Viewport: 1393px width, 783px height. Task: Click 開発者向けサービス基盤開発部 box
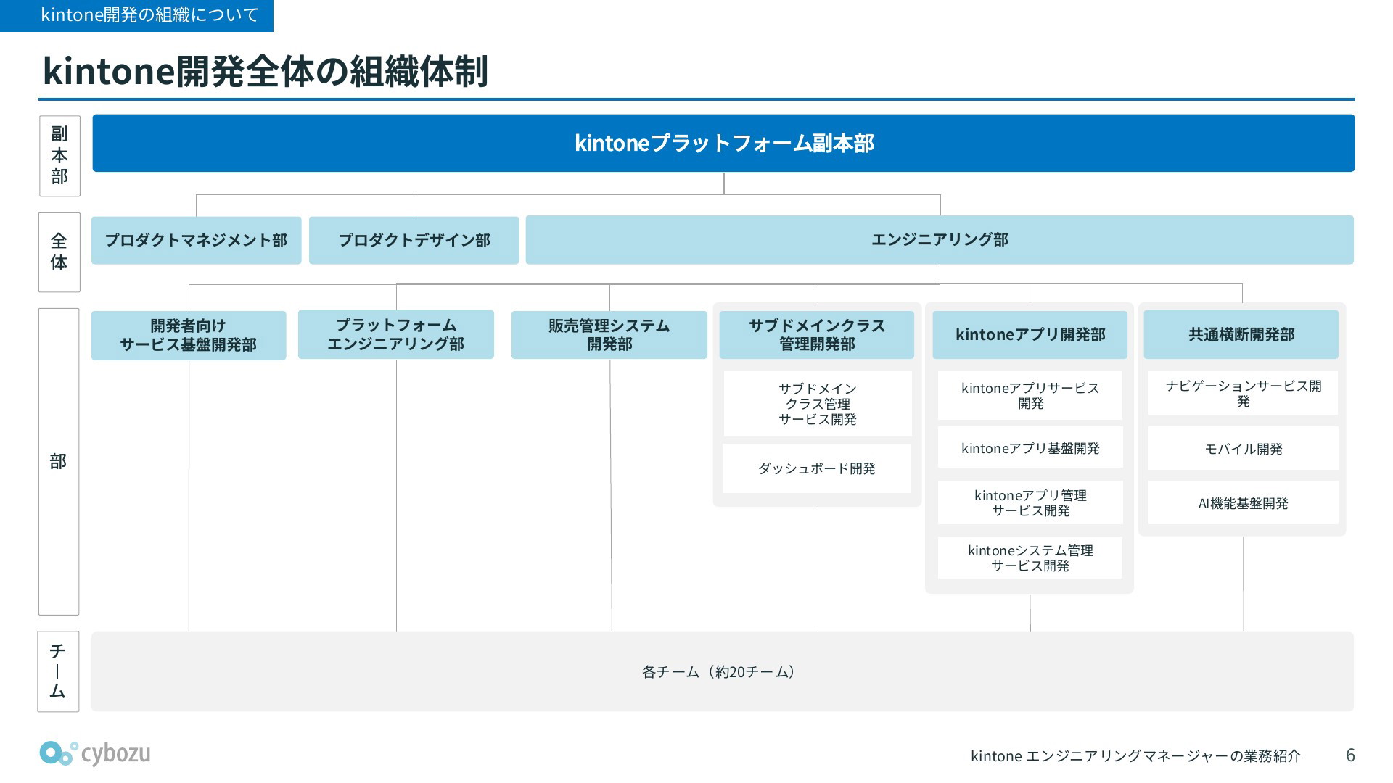click(189, 335)
